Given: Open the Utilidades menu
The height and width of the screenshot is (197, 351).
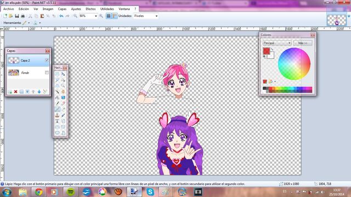Looking at the screenshot, I should coord(107,9).
